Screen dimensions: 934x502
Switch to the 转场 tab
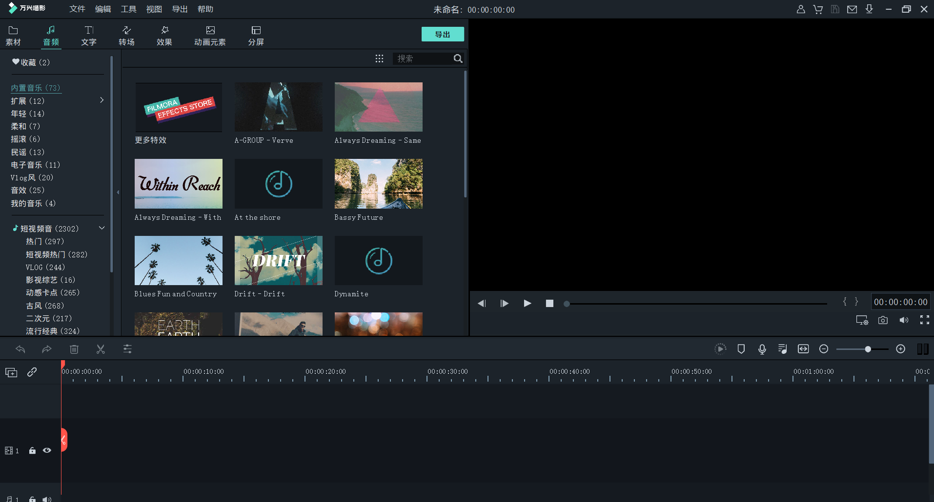point(126,36)
